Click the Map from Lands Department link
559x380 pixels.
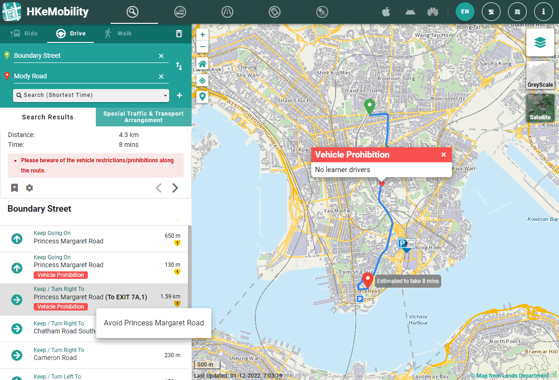click(509, 376)
